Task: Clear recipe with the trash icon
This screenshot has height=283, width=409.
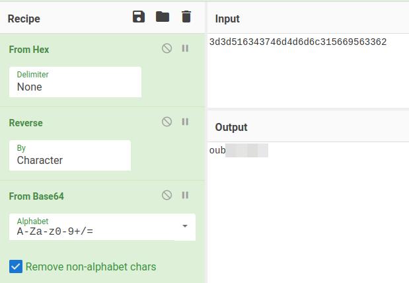Action: pos(186,17)
